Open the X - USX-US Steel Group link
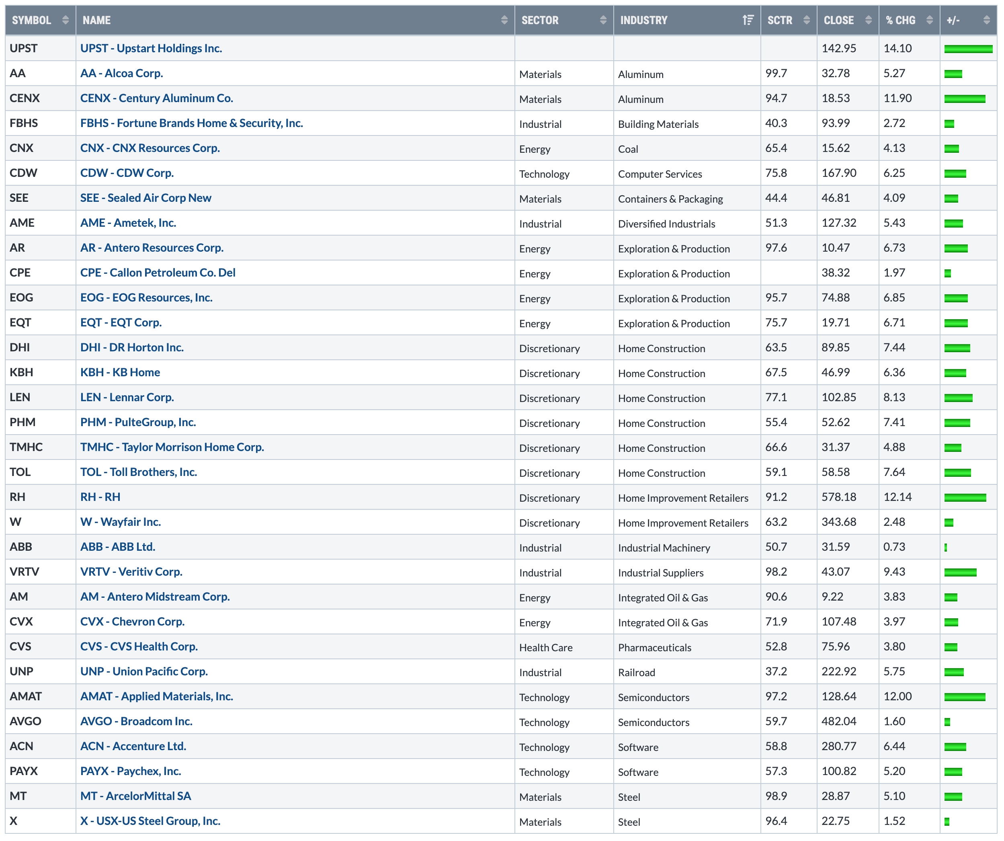Screen dimensions: 1004x841 pos(150,820)
